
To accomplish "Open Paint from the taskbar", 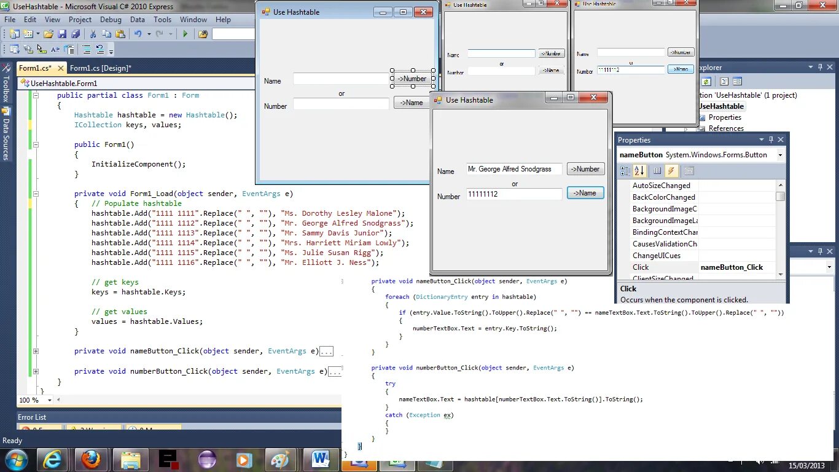I will [281, 459].
